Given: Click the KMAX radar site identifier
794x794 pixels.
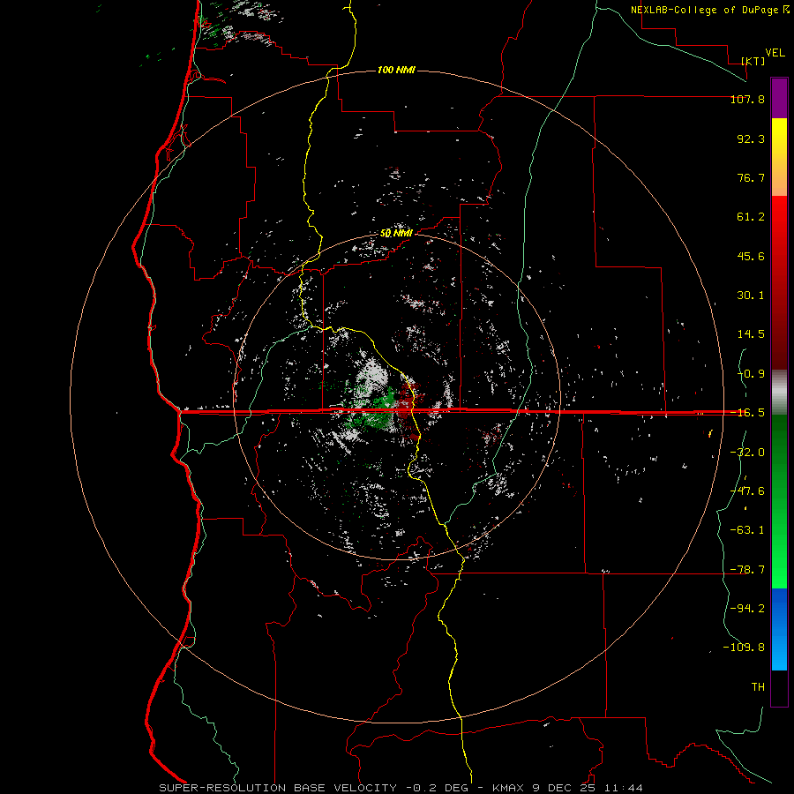Looking at the screenshot, I should tap(507, 788).
